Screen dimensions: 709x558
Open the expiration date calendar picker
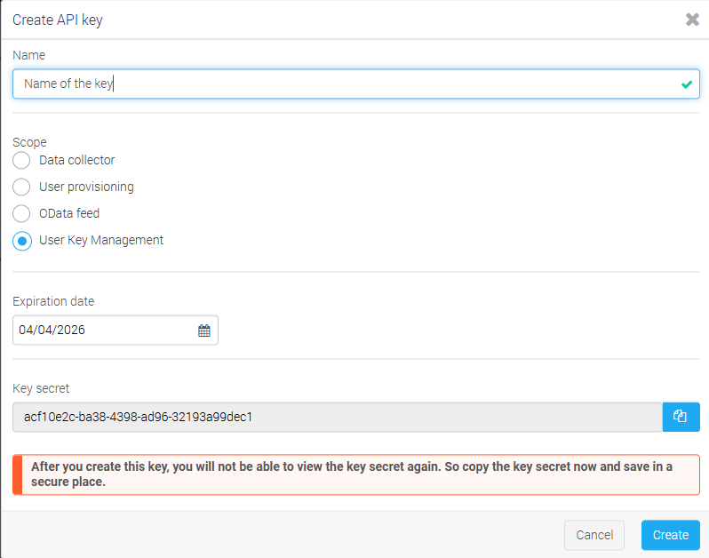(x=204, y=331)
